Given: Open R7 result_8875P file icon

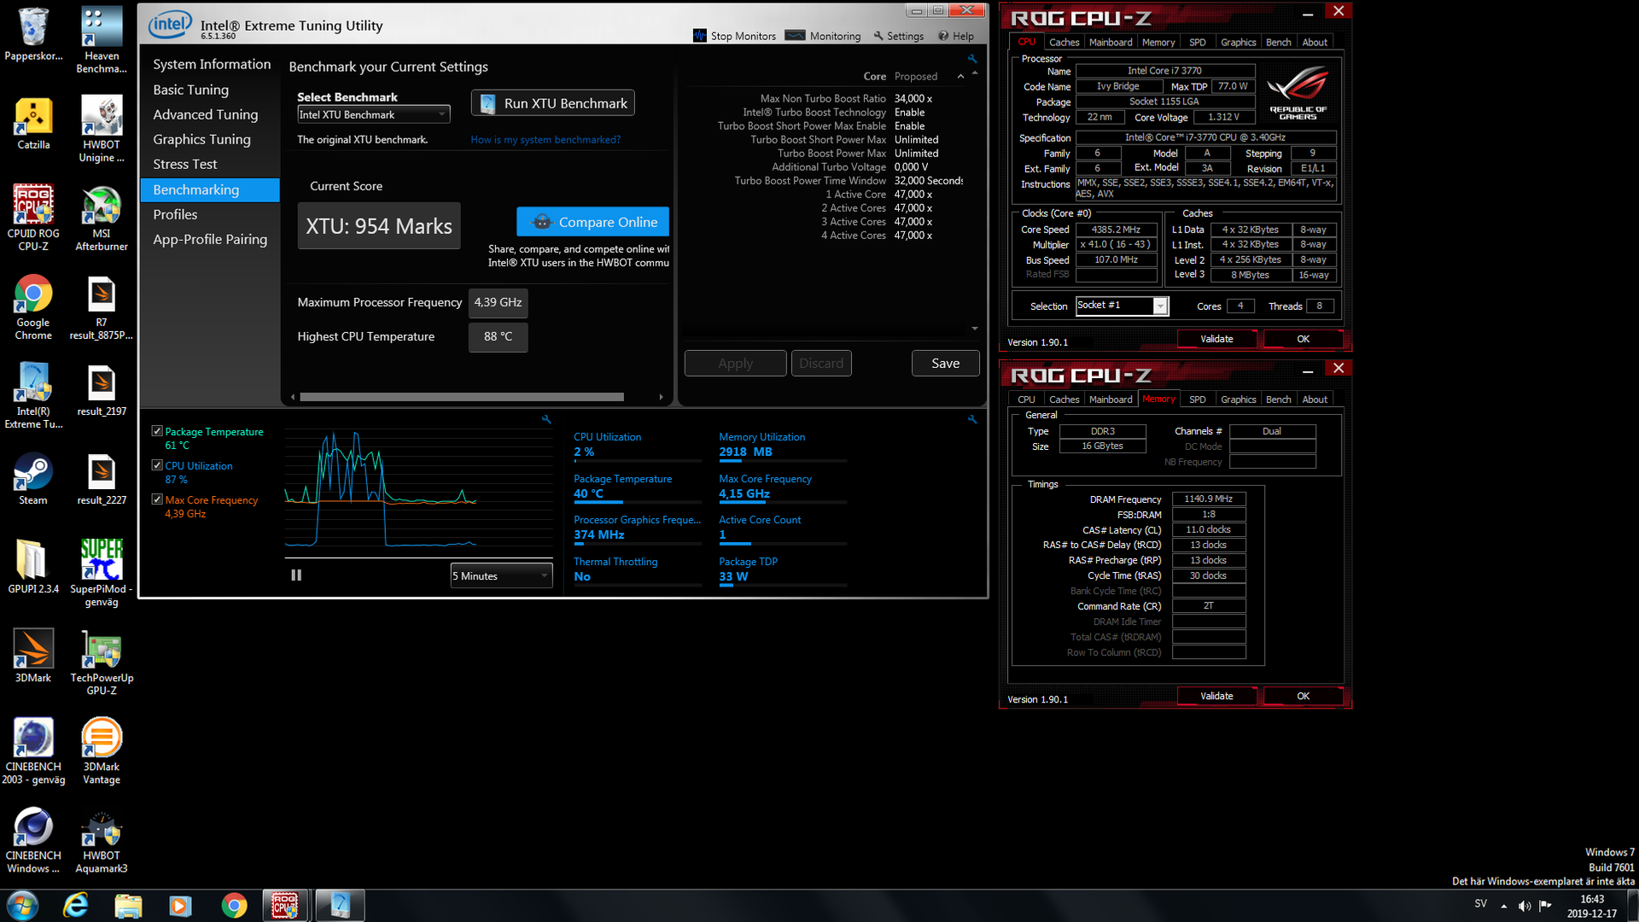Looking at the screenshot, I should coord(102,307).
